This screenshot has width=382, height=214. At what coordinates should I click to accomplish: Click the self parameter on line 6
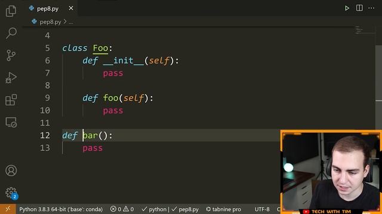(159, 61)
